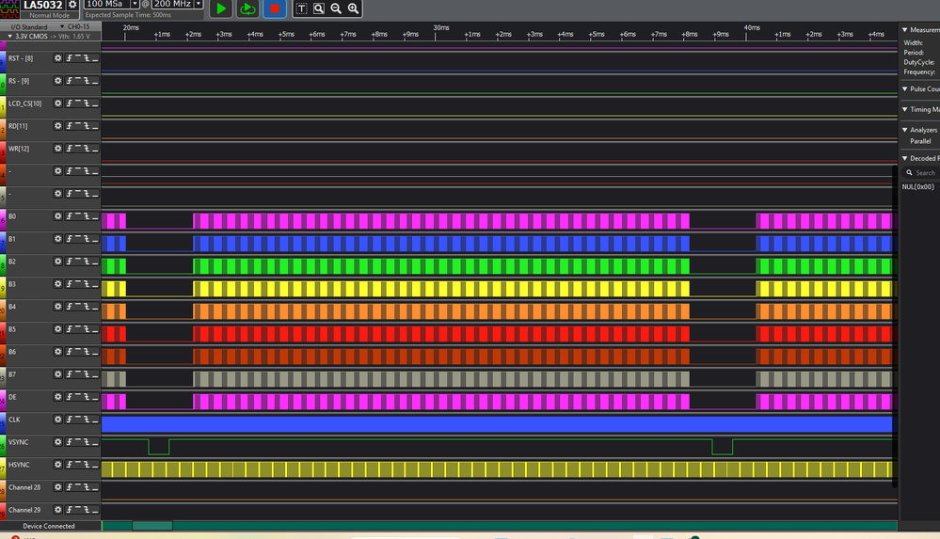Open the 100 MSa sample depth dropdown
This screenshot has height=539, width=940.
tap(135, 4)
